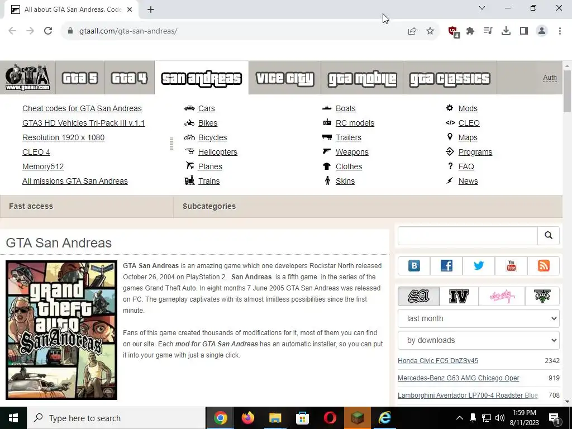Click the gear icon beside Mods

pos(450,108)
